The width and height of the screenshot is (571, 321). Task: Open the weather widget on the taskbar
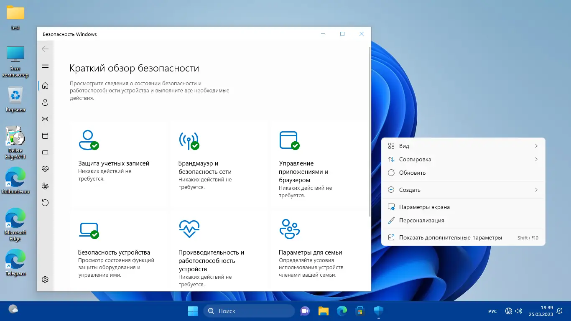tap(13, 310)
